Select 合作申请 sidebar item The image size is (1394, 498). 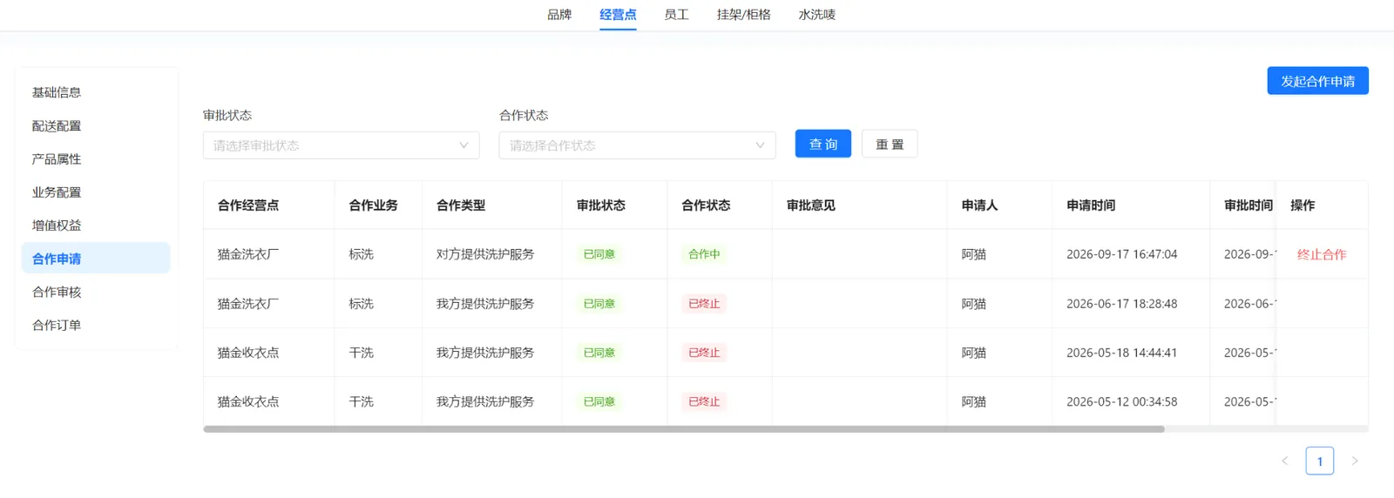(x=96, y=259)
